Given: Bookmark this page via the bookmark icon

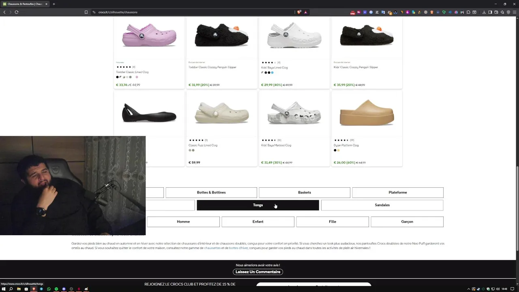Looking at the screenshot, I should click(x=86, y=12).
